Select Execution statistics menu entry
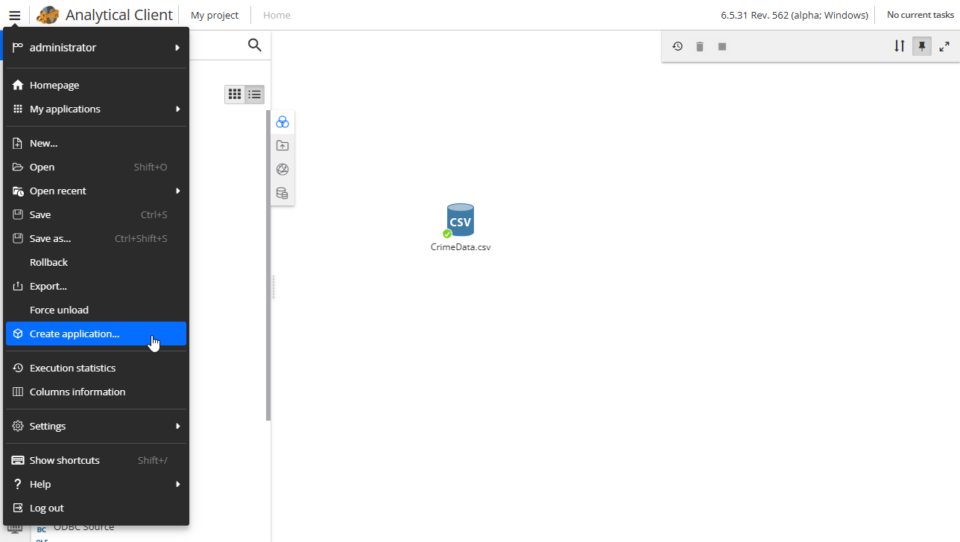This screenshot has width=960, height=542. point(72,368)
